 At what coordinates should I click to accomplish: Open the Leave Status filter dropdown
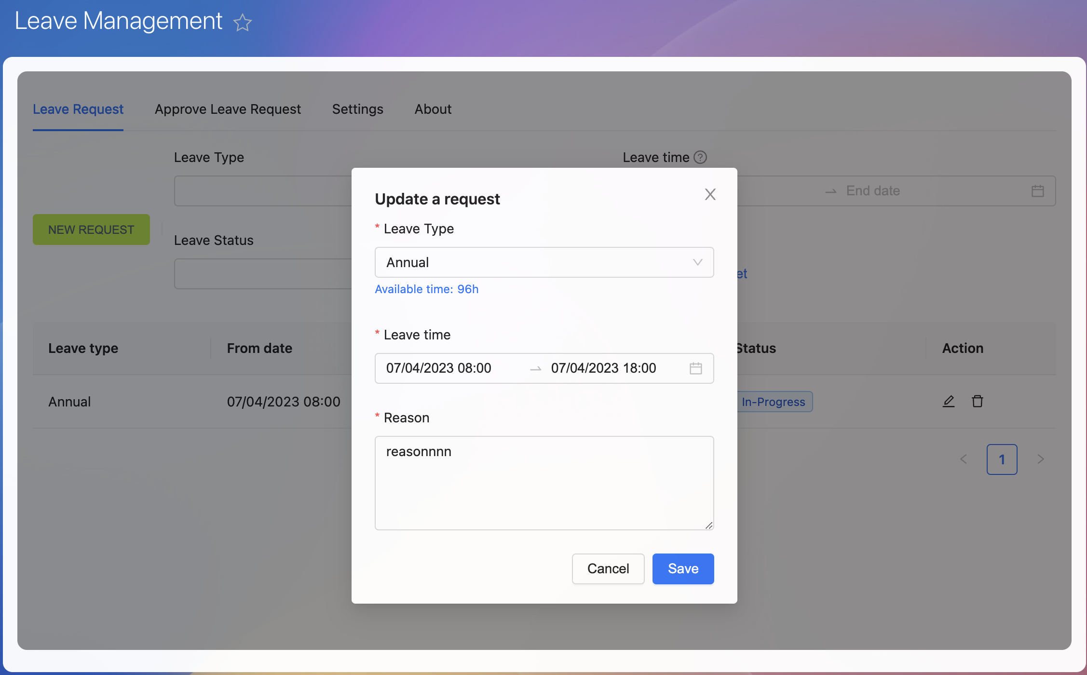(x=263, y=274)
